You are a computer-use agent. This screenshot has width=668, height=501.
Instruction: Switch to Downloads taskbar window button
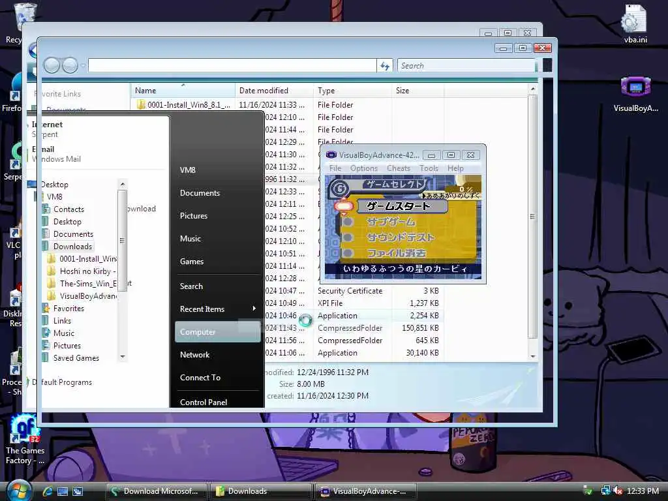[261, 491]
